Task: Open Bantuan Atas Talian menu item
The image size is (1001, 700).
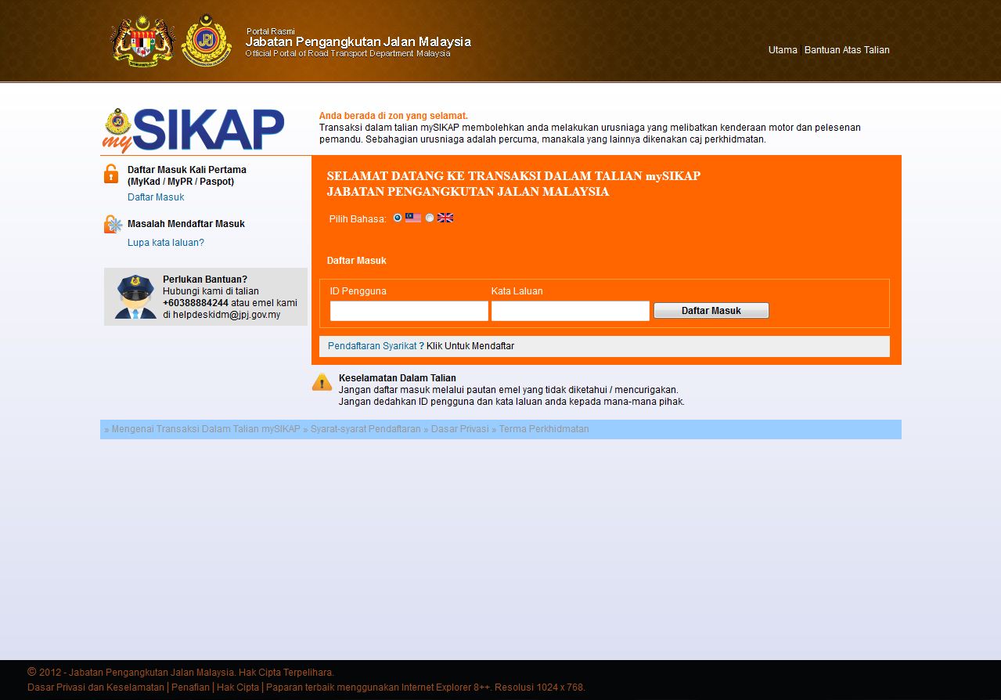Action: coord(847,50)
